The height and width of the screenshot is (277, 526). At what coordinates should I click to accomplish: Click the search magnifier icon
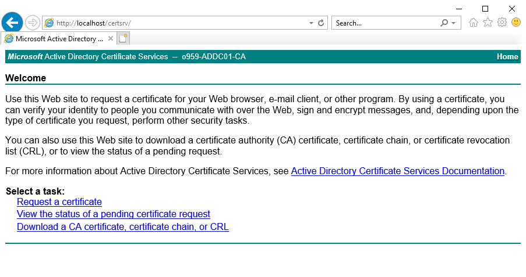(x=444, y=23)
